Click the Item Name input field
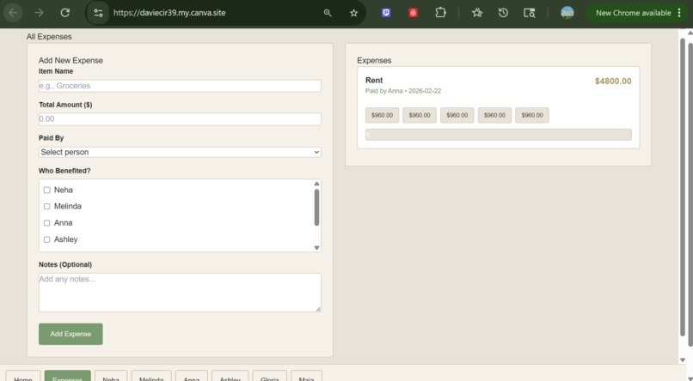This screenshot has width=693, height=381. (180, 86)
